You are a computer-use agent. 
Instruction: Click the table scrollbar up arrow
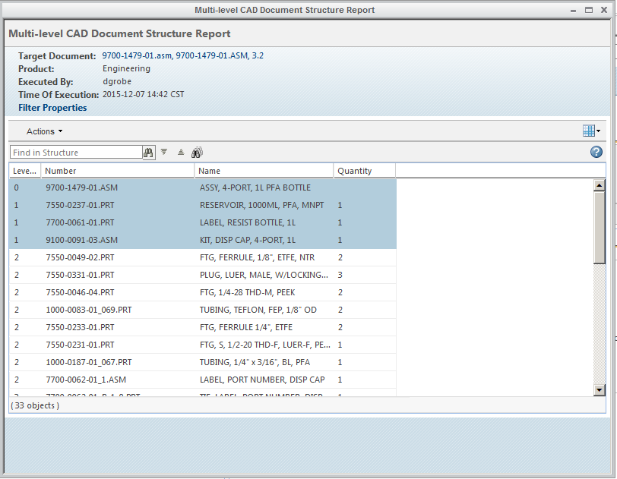click(x=599, y=185)
